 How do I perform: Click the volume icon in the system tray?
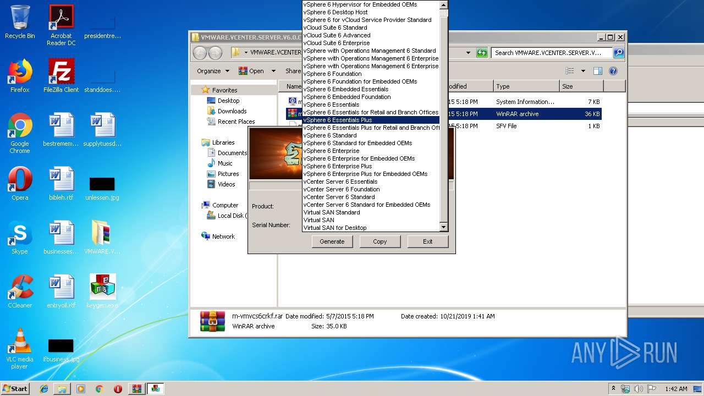[639, 389]
